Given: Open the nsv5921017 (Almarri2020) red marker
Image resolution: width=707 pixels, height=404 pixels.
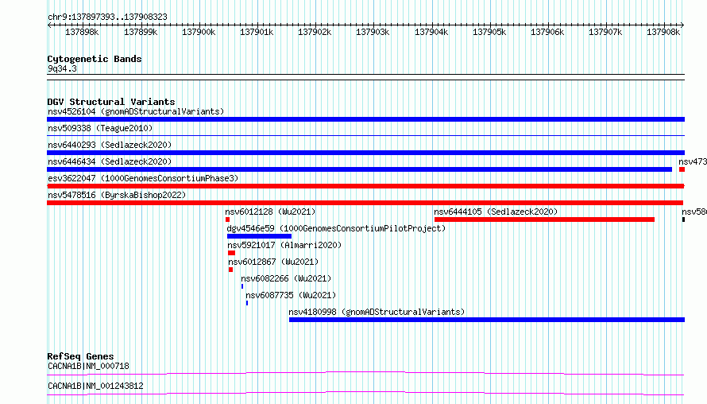Looking at the screenshot, I should (232, 253).
